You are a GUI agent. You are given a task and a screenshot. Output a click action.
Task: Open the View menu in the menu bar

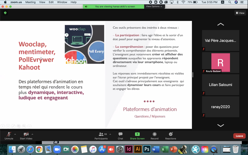pos(42,2)
